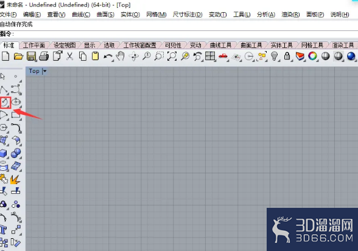
Task: Switch to the 选取 toolbar tab
Action: pyautogui.click(x=109, y=45)
